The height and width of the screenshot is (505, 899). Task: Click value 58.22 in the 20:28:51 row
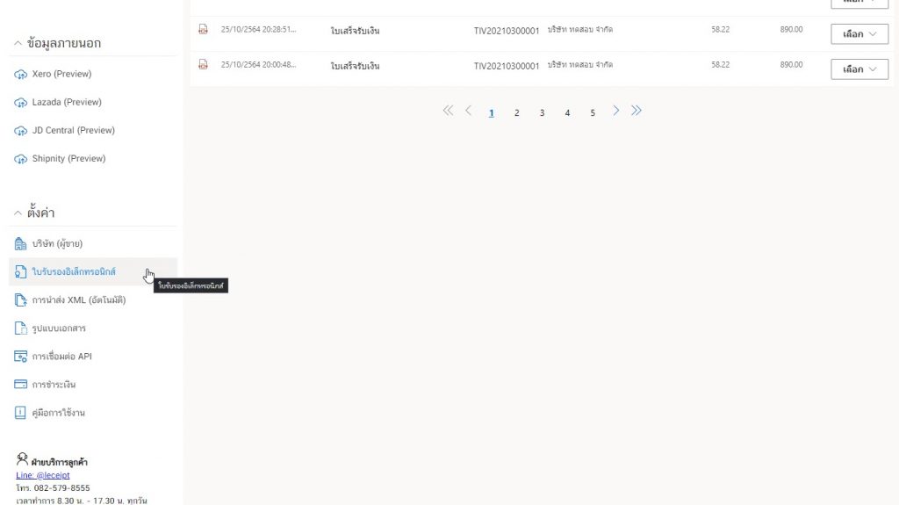721,29
